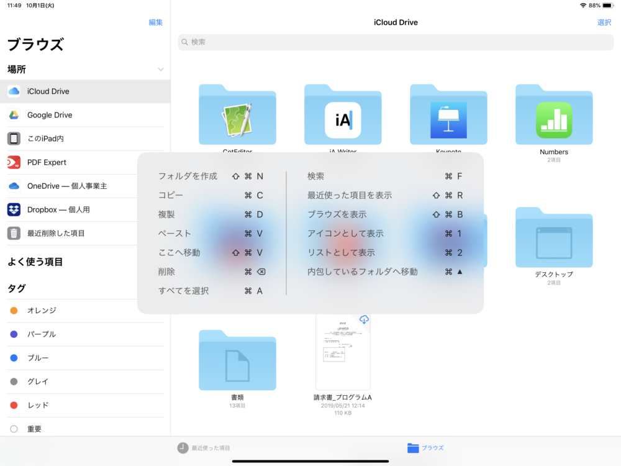Select the オレンジ color tag
The height and width of the screenshot is (466, 621).
pyautogui.click(x=42, y=310)
